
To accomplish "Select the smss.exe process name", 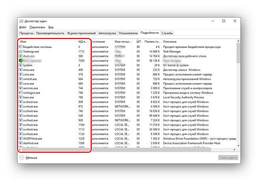I will coord(29,70).
